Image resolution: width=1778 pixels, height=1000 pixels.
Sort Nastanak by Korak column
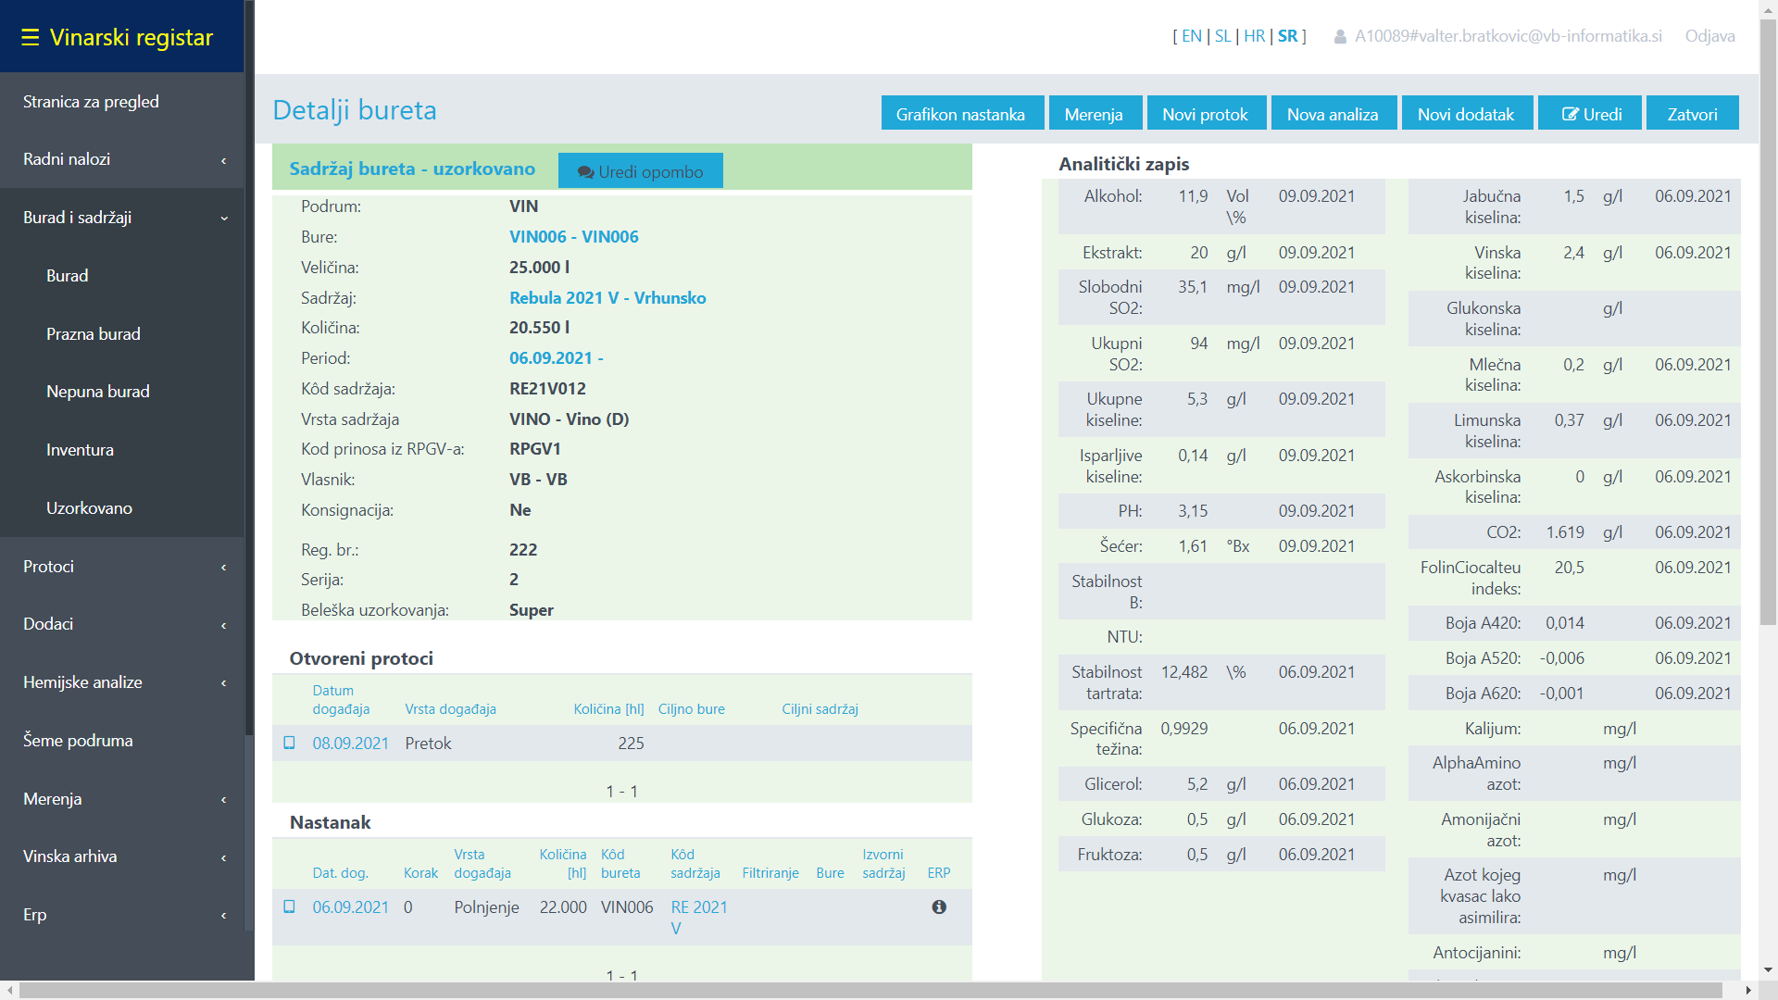click(x=420, y=873)
